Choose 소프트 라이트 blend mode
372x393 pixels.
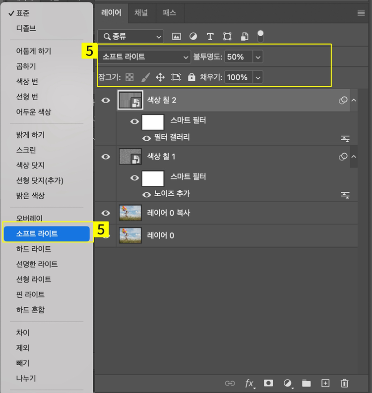[x=47, y=233]
